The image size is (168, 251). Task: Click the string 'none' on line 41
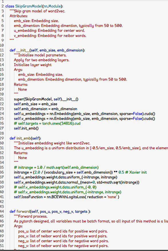112,197
